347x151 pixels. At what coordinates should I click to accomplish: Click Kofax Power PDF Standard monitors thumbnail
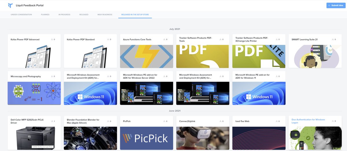coord(90,56)
